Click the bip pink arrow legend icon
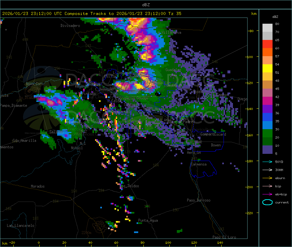 (267, 186)
